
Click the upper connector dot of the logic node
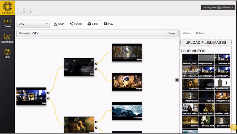[x=96, y=122]
